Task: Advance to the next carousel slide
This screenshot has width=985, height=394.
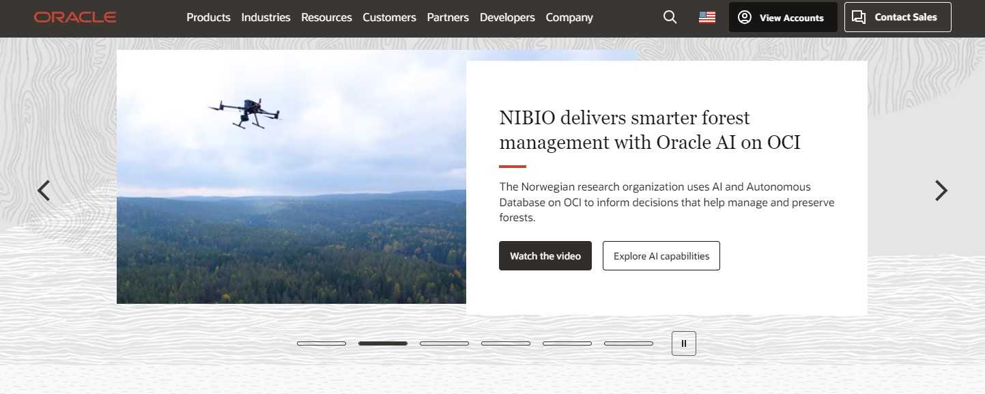Action: click(941, 191)
